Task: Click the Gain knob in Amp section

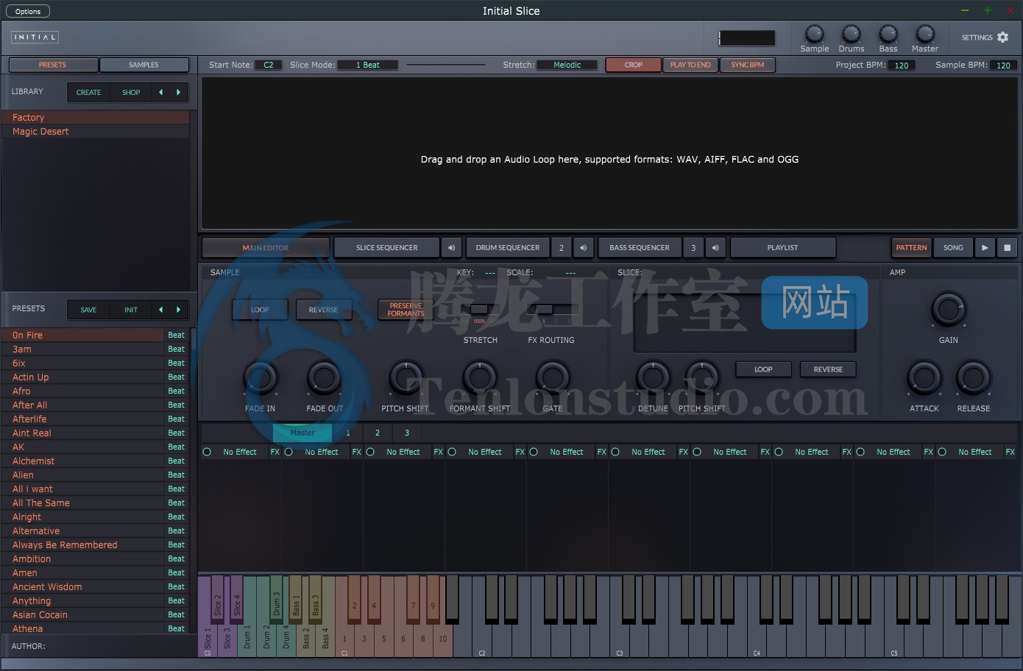Action: (x=948, y=310)
